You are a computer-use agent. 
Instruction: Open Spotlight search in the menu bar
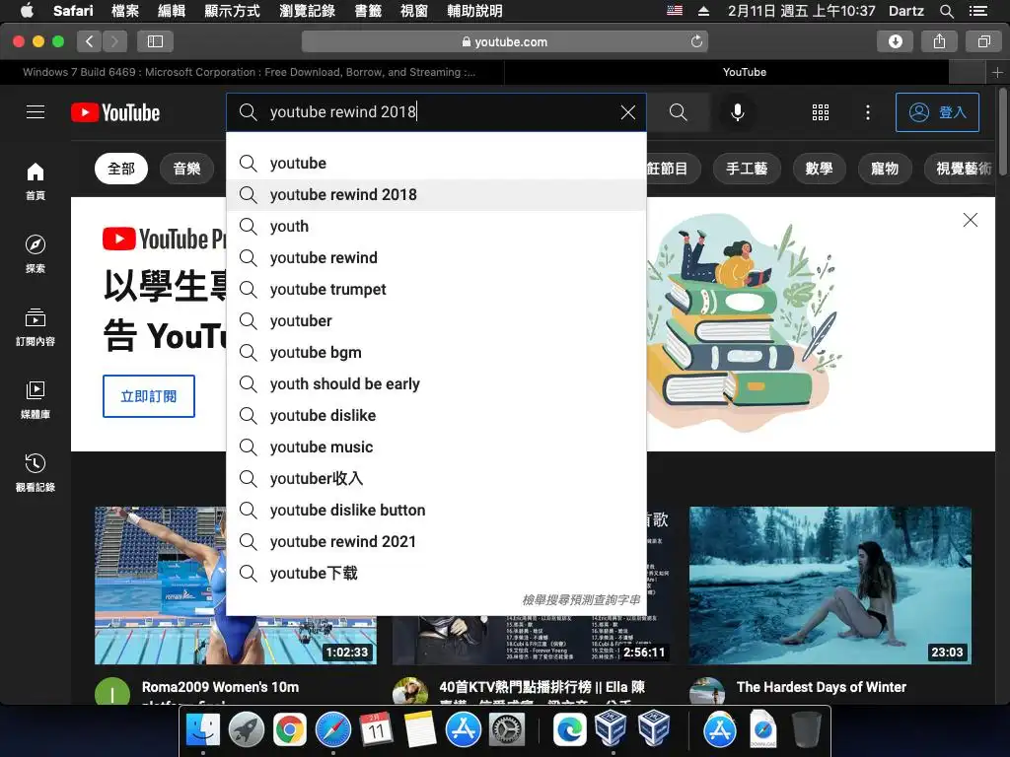click(x=946, y=11)
